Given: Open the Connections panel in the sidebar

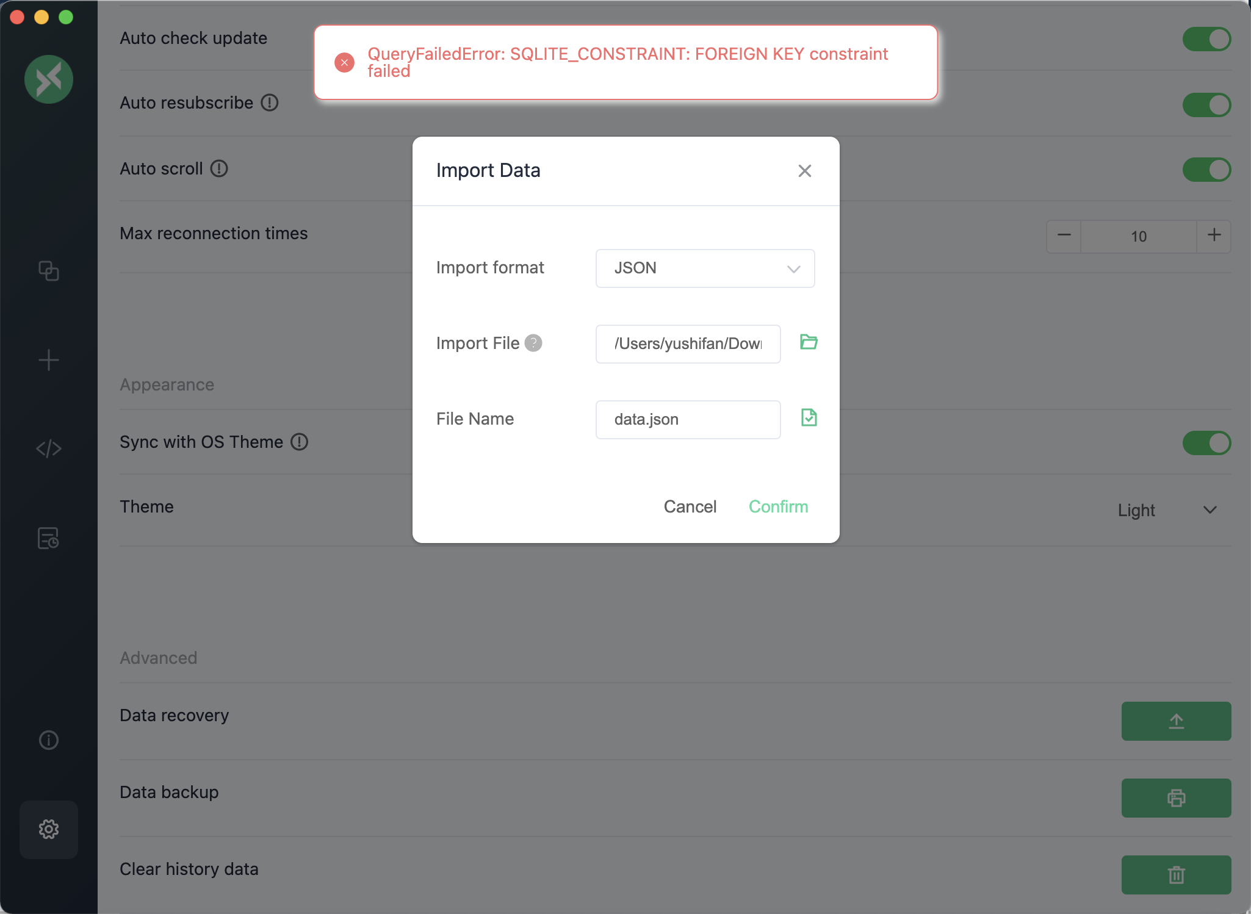Looking at the screenshot, I should pyautogui.click(x=48, y=271).
